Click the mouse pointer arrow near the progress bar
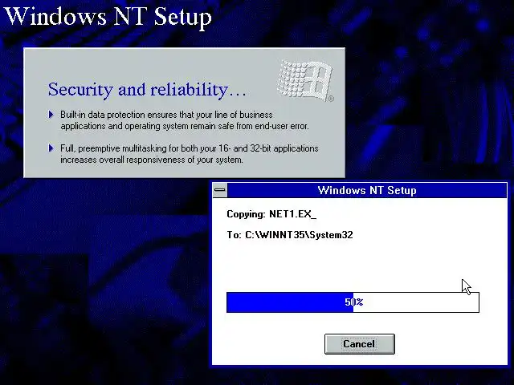The image size is (514, 385). point(466,287)
